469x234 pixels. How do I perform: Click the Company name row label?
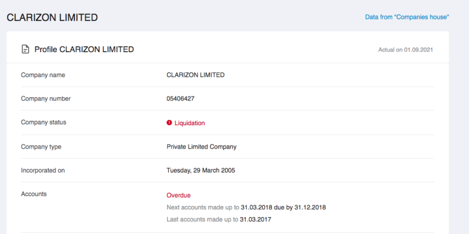pyautogui.click(x=43, y=75)
